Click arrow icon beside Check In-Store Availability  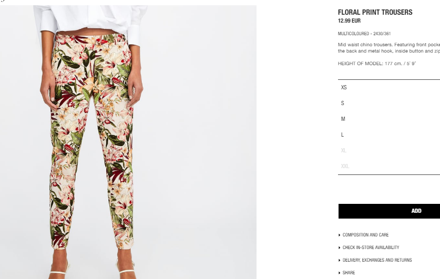[340, 247]
